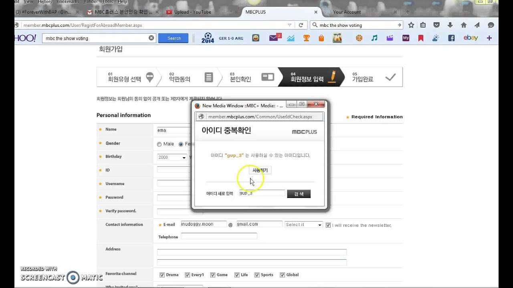Switch to the Gmail MBC플러스 tab

[123, 12]
